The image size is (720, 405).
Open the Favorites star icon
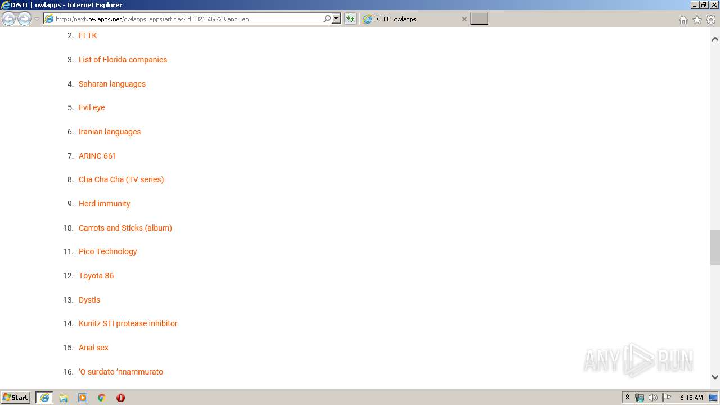click(697, 20)
